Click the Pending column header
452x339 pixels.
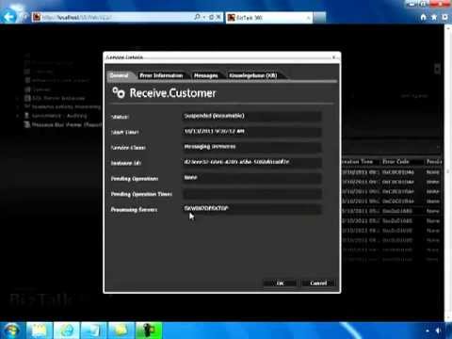click(434, 162)
